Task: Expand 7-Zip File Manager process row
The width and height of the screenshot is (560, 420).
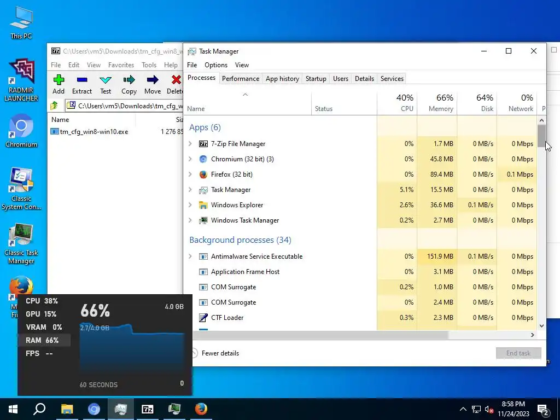Action: 190,144
